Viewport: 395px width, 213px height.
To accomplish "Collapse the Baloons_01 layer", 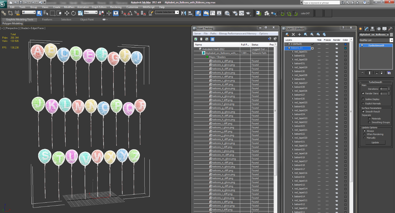I will (x=286, y=48).
